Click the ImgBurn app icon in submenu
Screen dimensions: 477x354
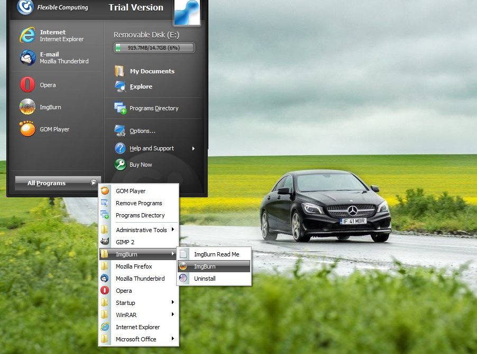[183, 266]
